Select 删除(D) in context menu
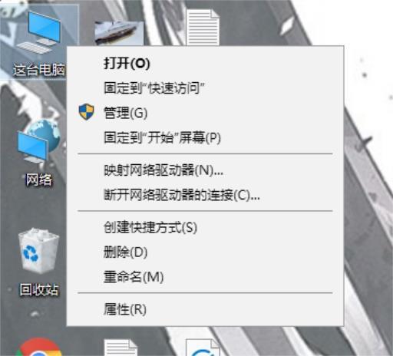Image resolution: width=393 pixels, height=356 pixels. point(205,252)
